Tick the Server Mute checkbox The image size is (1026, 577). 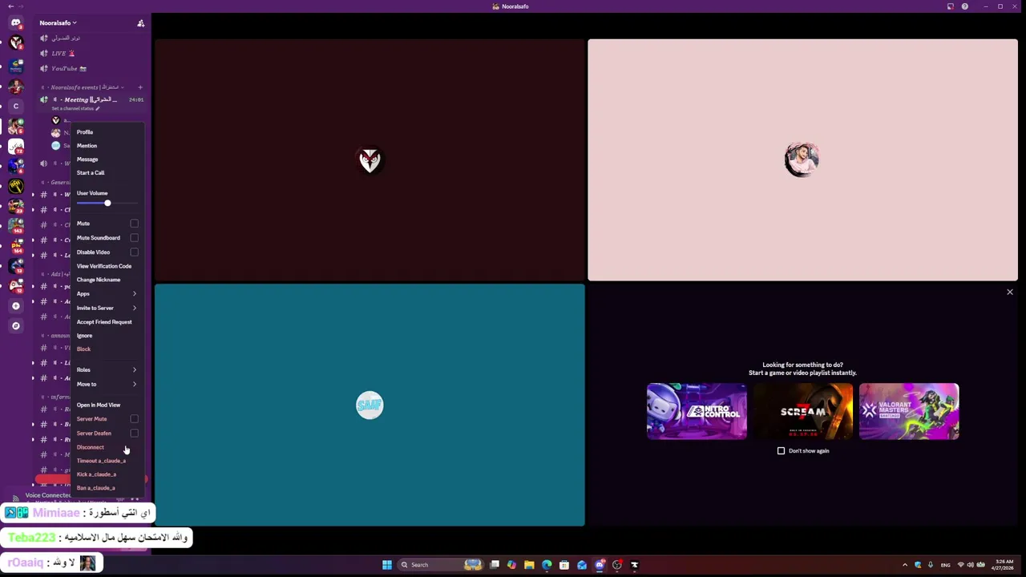click(x=134, y=419)
